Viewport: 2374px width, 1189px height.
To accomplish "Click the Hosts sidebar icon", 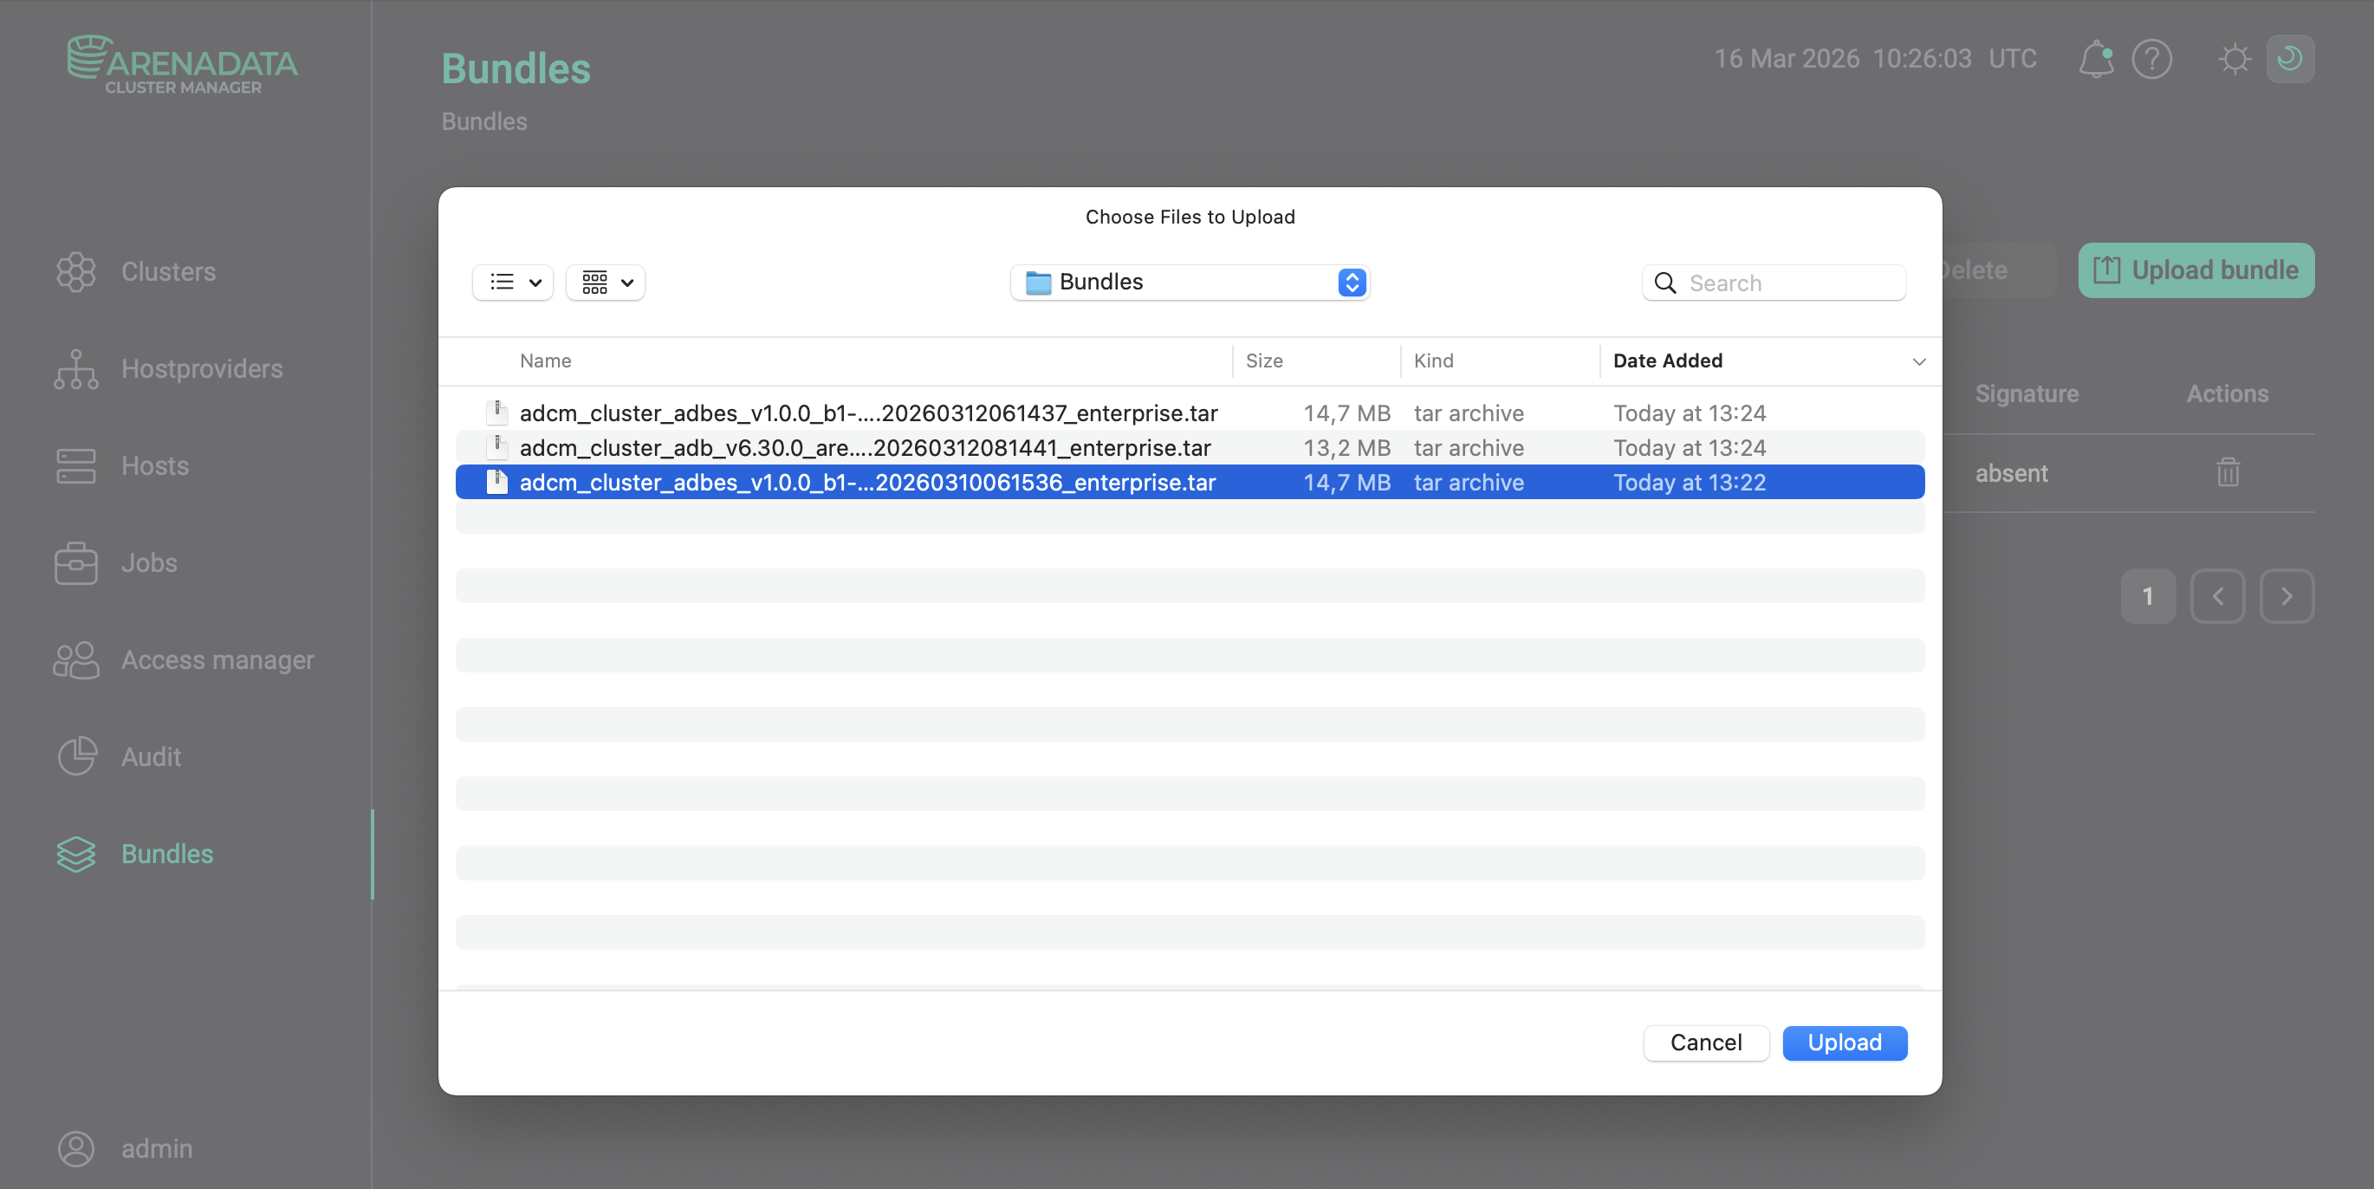I will click(75, 465).
